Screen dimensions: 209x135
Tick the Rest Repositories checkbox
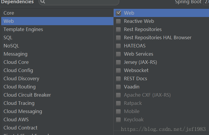(x=118, y=29)
